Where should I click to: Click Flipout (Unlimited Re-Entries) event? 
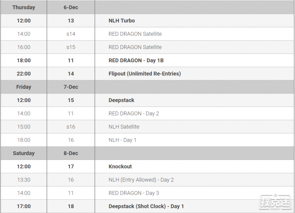(x=145, y=74)
